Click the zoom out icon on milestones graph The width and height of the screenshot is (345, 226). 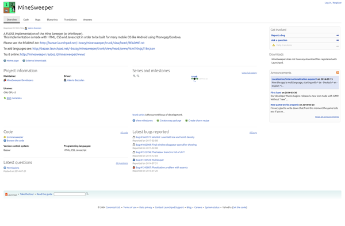click(138, 76)
